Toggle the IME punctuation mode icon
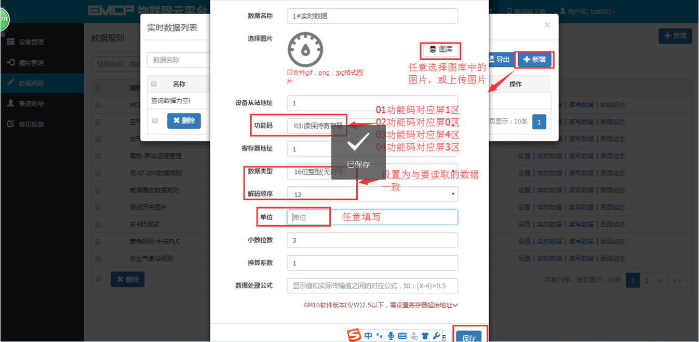The height and width of the screenshot is (342, 699). [379, 336]
